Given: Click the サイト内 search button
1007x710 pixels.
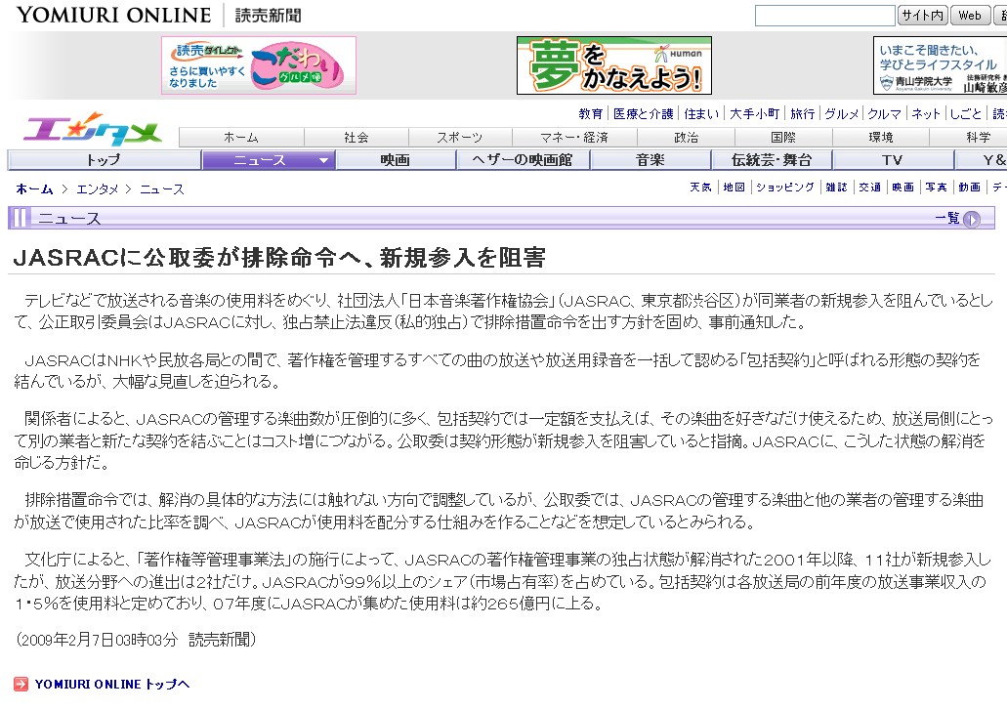Looking at the screenshot, I should coord(922,16).
